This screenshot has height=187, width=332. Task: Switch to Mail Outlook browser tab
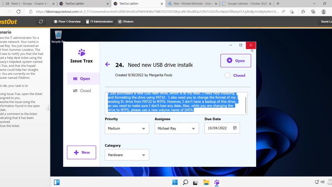pyautogui.click(x=193, y=4)
